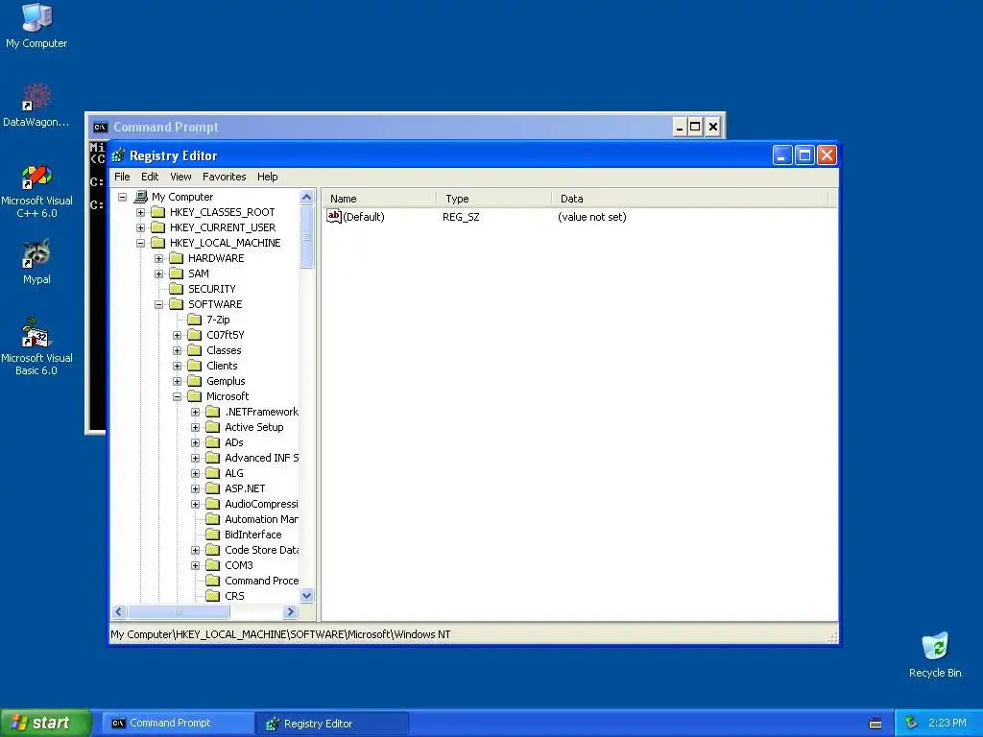
Task: Click the My Computer tree root icon
Action: tap(141, 197)
